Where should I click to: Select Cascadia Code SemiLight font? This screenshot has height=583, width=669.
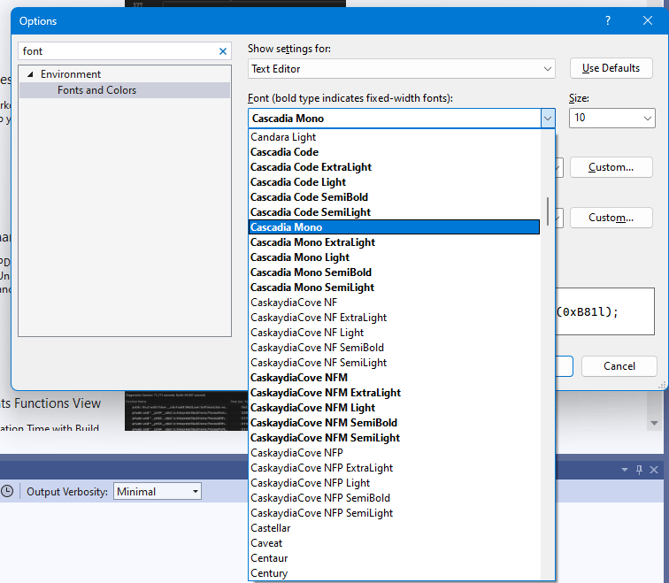pos(394,212)
